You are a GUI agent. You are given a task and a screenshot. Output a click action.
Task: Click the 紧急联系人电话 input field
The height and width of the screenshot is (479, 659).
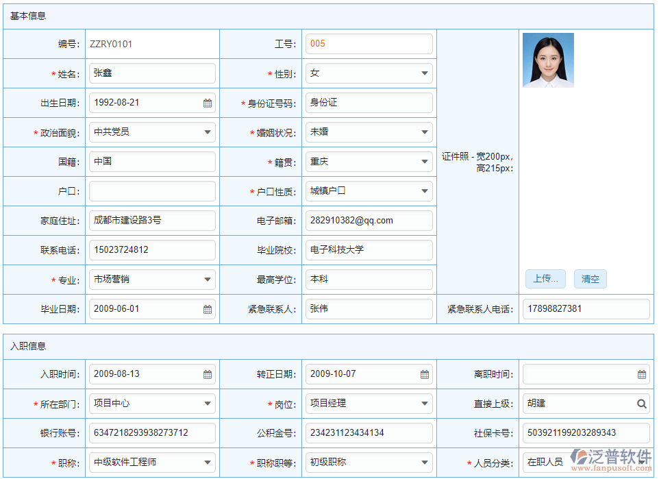(586, 309)
